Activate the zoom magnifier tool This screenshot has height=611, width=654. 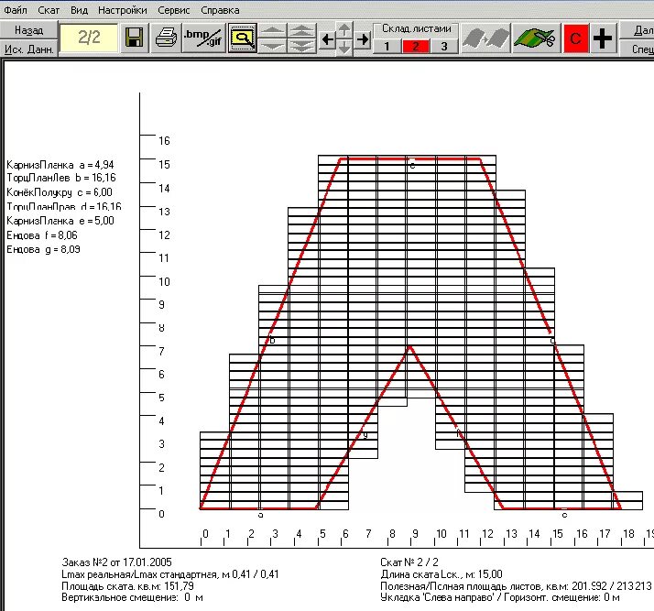(243, 38)
